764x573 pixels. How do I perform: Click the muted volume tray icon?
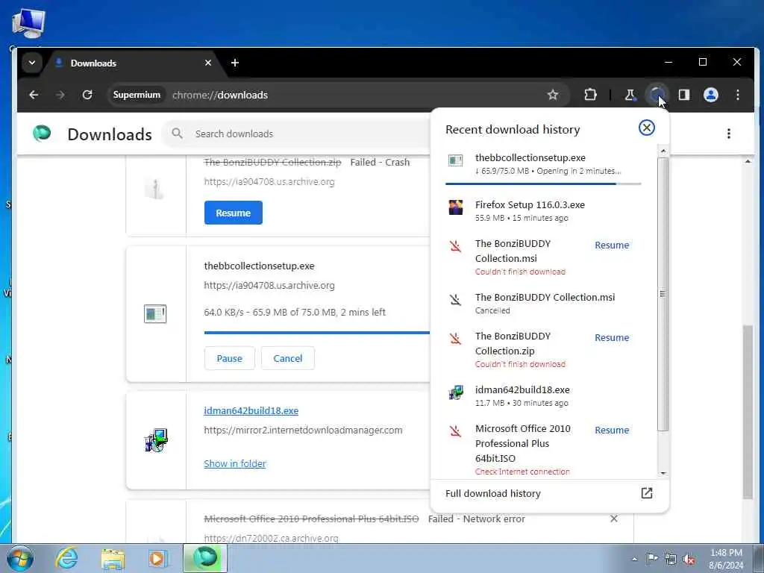click(689, 560)
